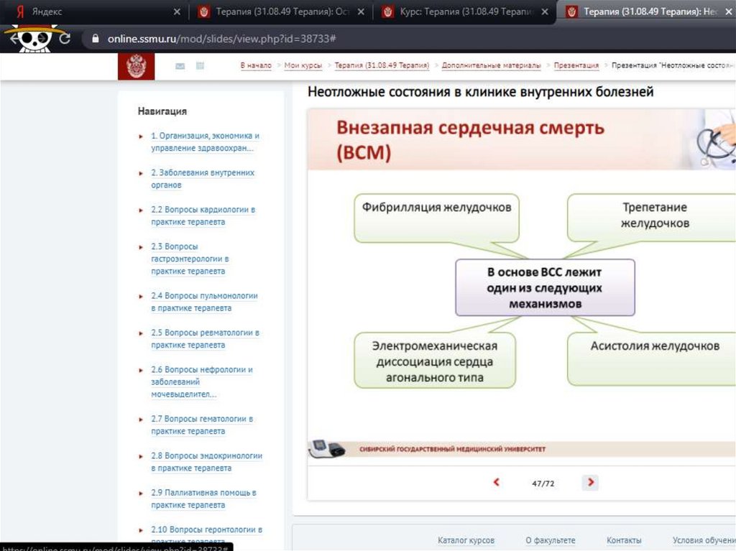The height and width of the screenshot is (551, 736).
Task: Click 'Трепетание желудочков' slide box
Action: pos(653,217)
